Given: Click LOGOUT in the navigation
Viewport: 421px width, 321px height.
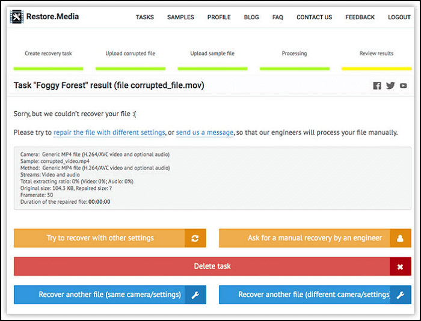Looking at the screenshot, I should coord(399,17).
